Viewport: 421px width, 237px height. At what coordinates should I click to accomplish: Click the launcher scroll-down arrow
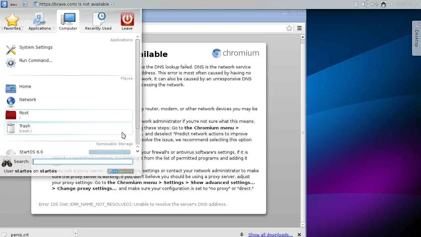[137, 151]
